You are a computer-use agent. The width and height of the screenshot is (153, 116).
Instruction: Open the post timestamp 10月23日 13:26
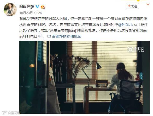pos(31,13)
